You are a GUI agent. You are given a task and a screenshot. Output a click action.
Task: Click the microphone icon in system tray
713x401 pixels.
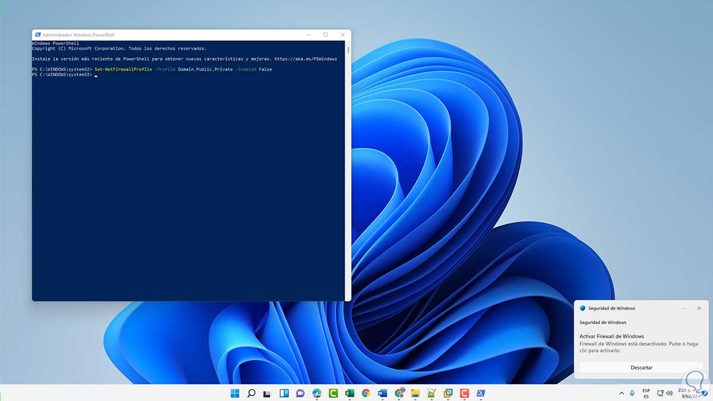pyautogui.click(x=632, y=393)
